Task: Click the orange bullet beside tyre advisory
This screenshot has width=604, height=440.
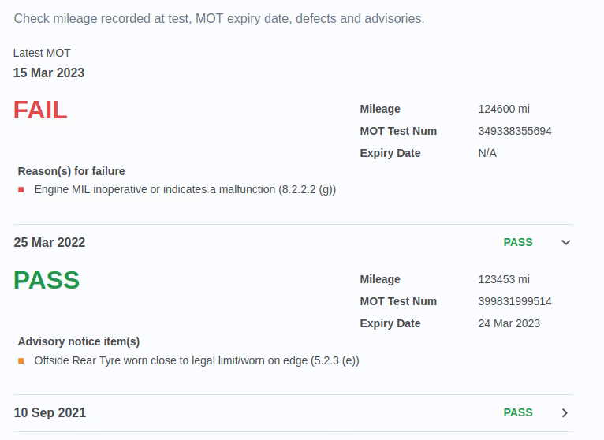Action: click(21, 360)
